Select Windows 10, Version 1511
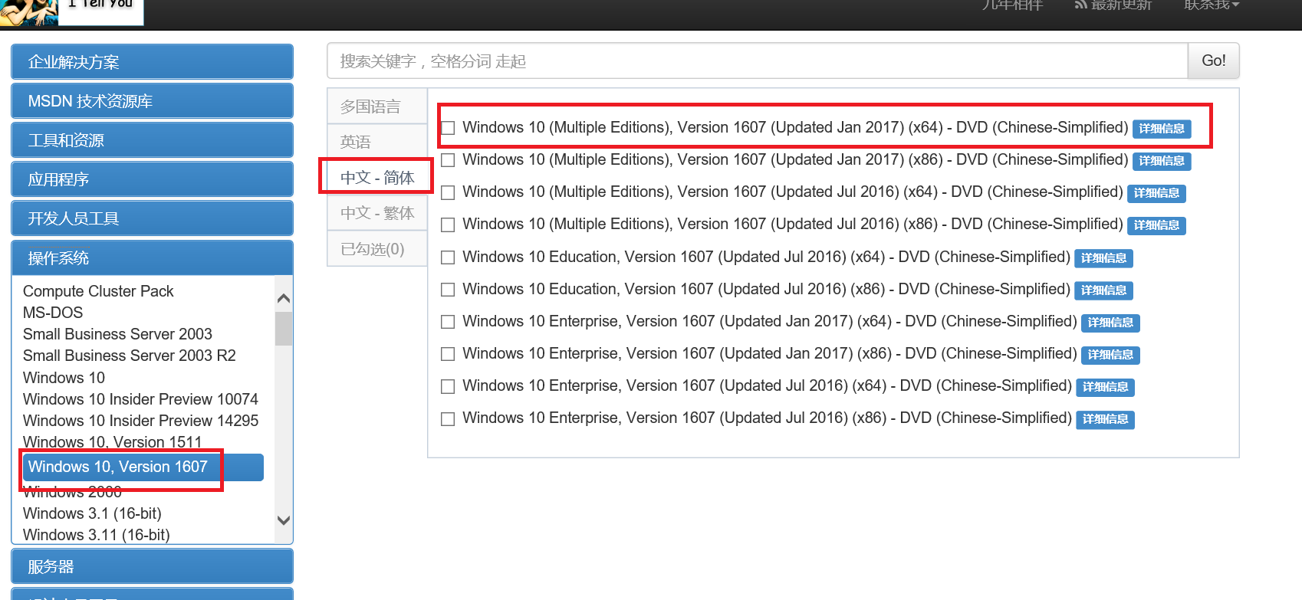1302x600 pixels. (113, 442)
